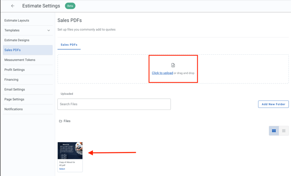Click the back arrow icon

coord(13,6)
